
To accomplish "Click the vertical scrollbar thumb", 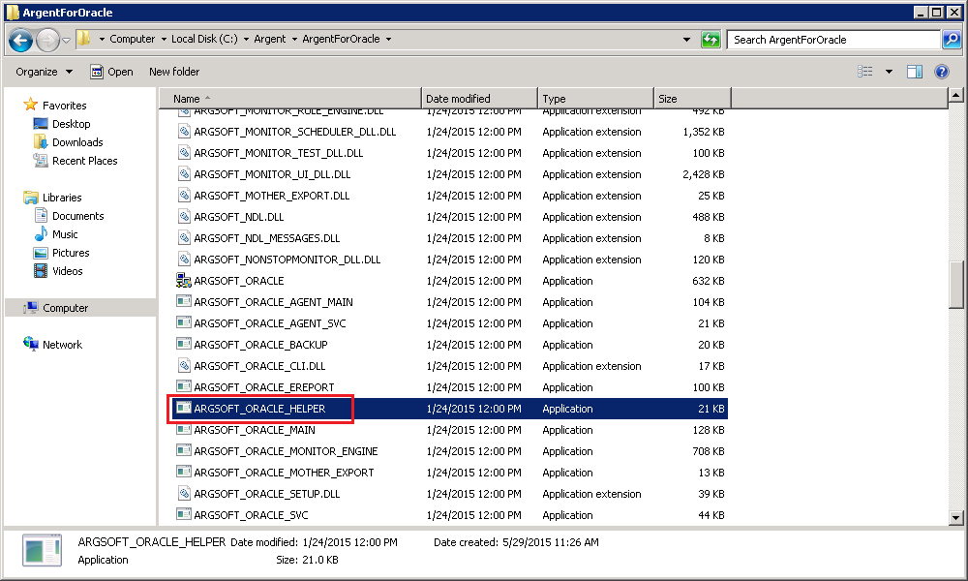I will 955,285.
